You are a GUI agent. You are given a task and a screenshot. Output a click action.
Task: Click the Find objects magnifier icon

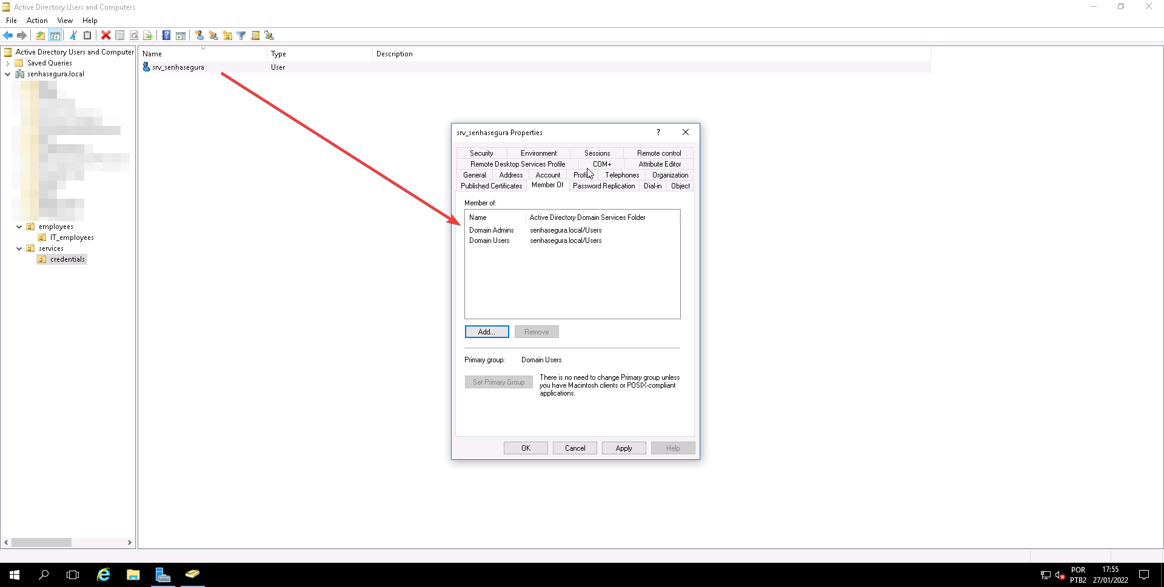coord(255,36)
